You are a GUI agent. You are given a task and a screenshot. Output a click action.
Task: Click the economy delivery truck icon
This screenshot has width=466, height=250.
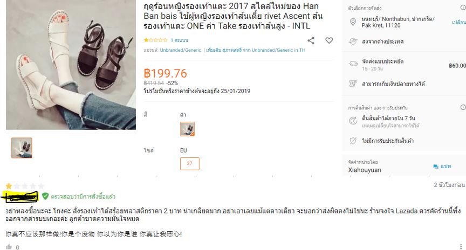click(353, 64)
